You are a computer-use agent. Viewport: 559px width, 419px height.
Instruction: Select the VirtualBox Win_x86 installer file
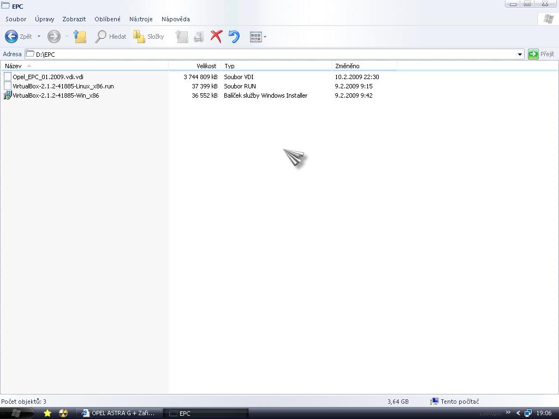point(56,95)
